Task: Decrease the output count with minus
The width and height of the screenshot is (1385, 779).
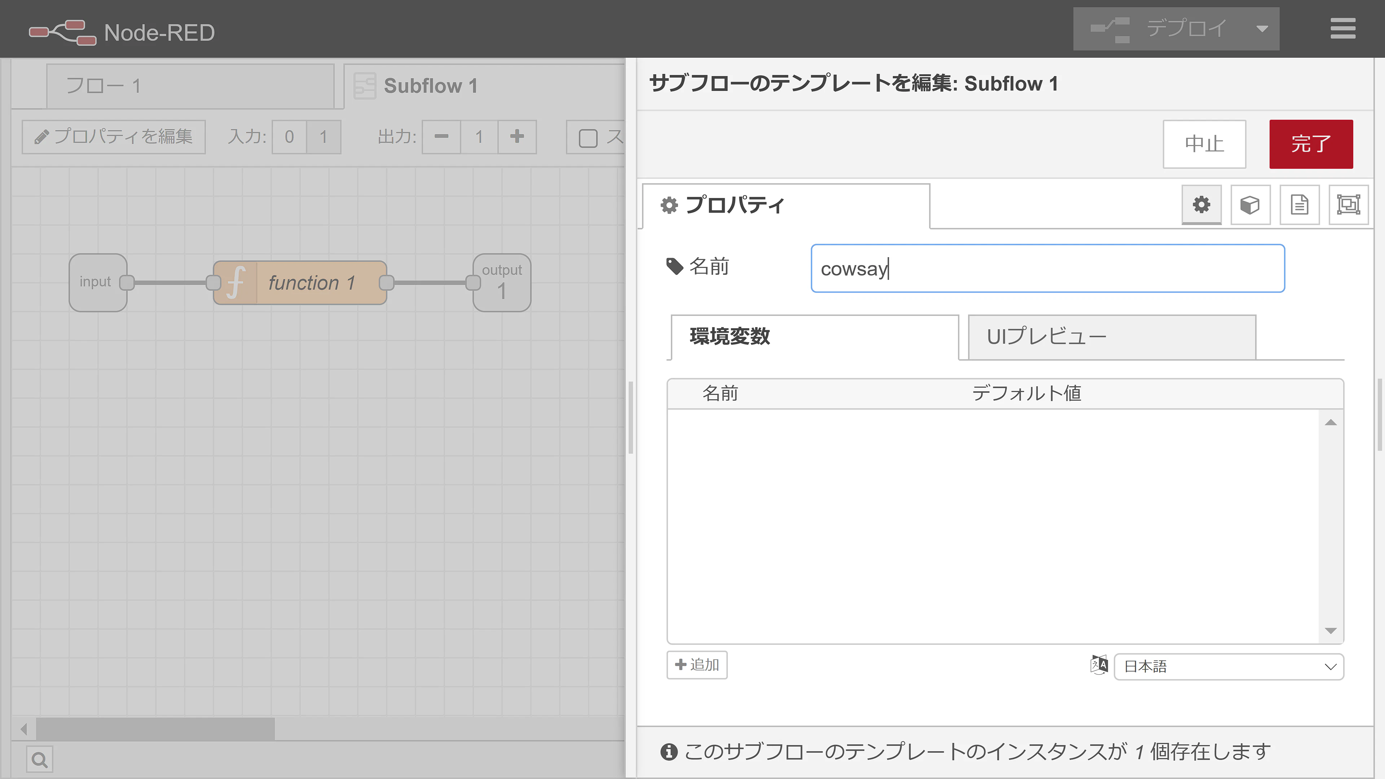Action: point(441,137)
